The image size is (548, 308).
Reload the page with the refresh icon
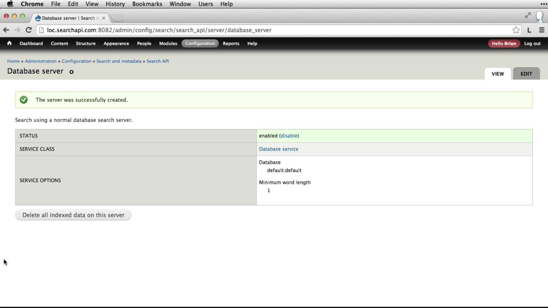point(29,30)
